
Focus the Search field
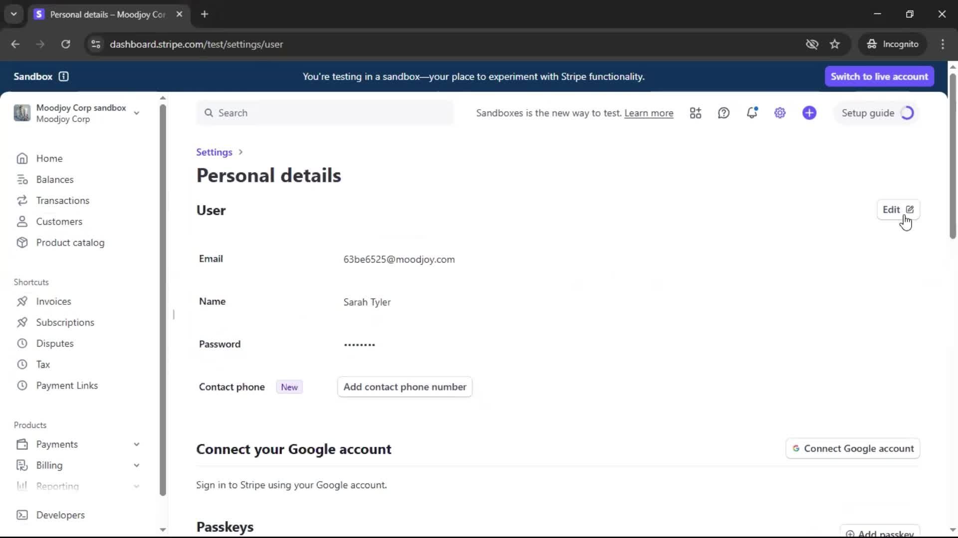click(325, 113)
